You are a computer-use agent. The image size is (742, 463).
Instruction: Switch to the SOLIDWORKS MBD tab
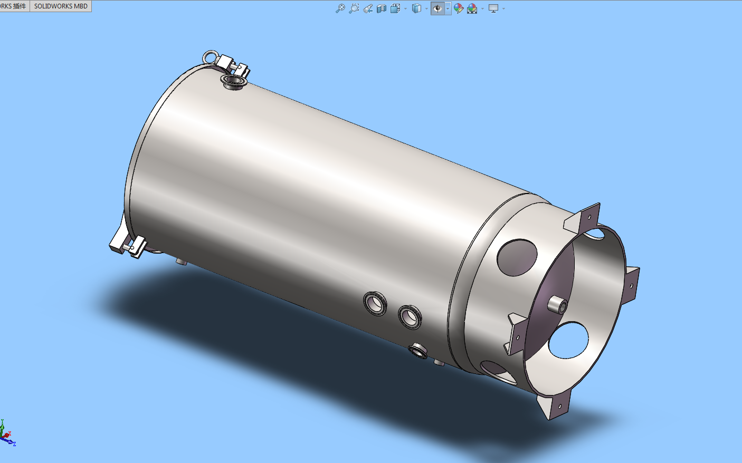coord(61,6)
